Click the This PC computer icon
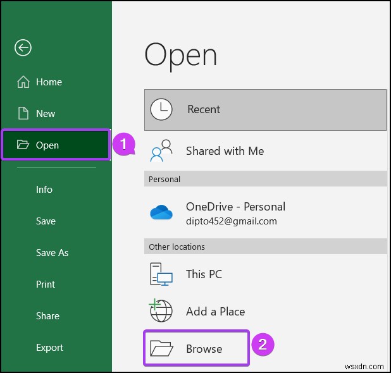391x373 pixels. pos(161,274)
